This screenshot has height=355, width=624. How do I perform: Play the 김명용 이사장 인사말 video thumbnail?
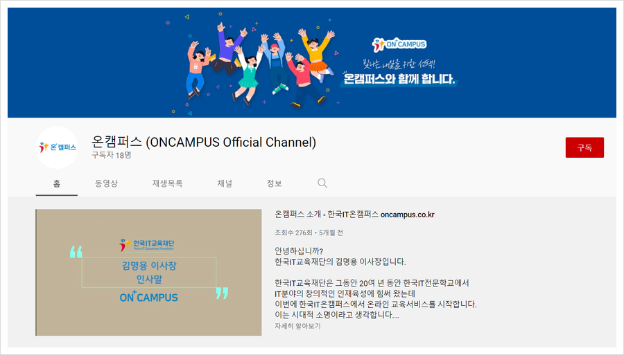149,273
